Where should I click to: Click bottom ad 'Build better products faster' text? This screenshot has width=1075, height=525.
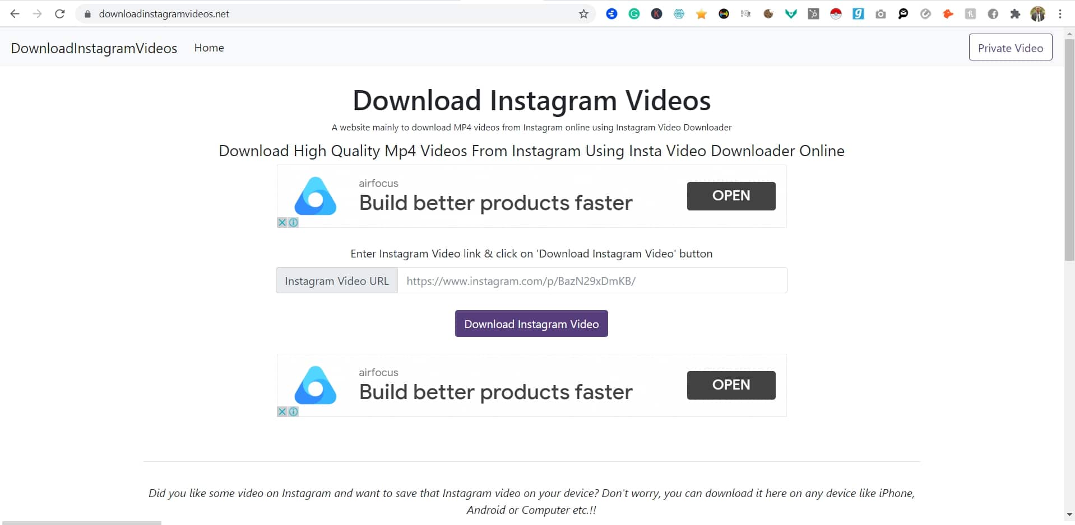pyautogui.click(x=495, y=392)
